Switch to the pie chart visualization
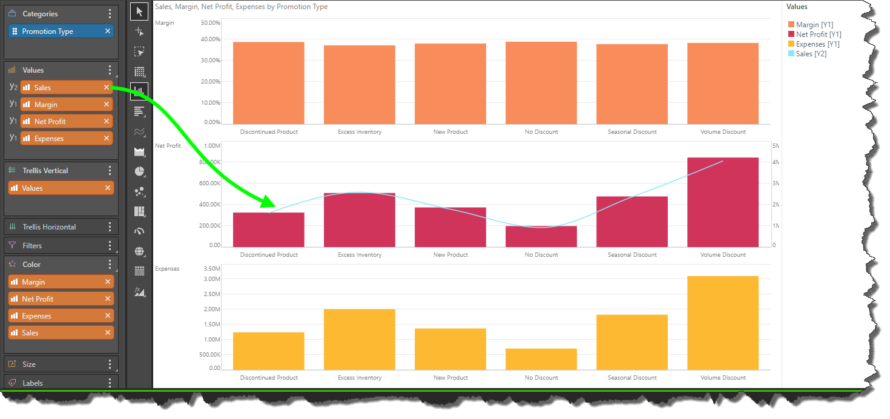The image size is (890, 419). pos(139,171)
